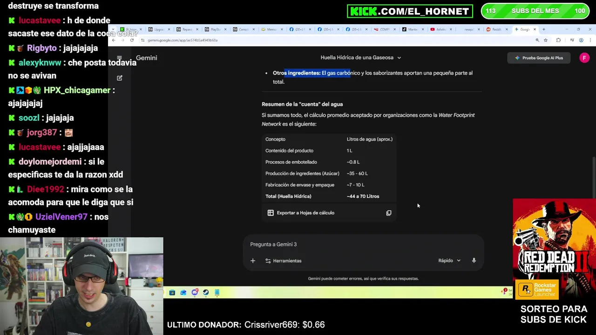The image size is (596, 335).
Task: Switch to the Upgrade browser tab
Action: 159,29
